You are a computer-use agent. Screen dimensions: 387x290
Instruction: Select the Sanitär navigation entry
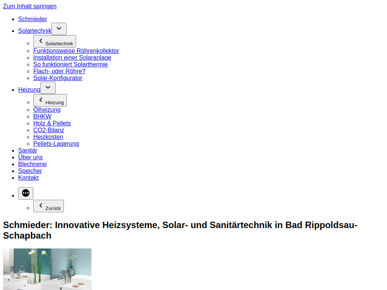pyautogui.click(x=28, y=150)
